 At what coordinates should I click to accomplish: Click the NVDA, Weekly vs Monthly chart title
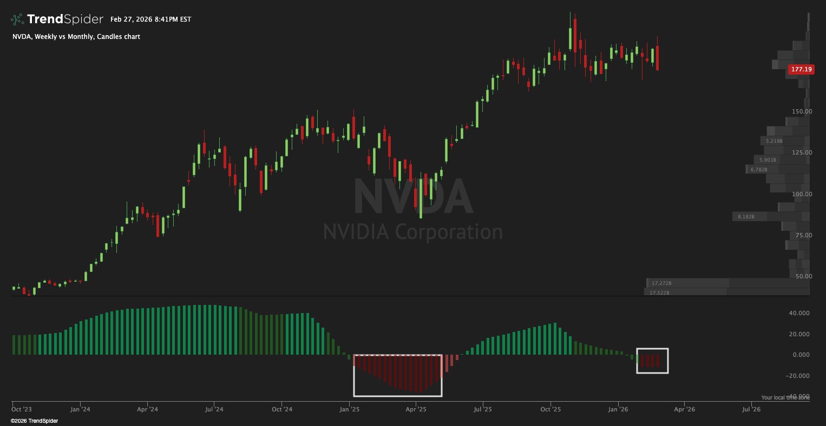point(76,37)
